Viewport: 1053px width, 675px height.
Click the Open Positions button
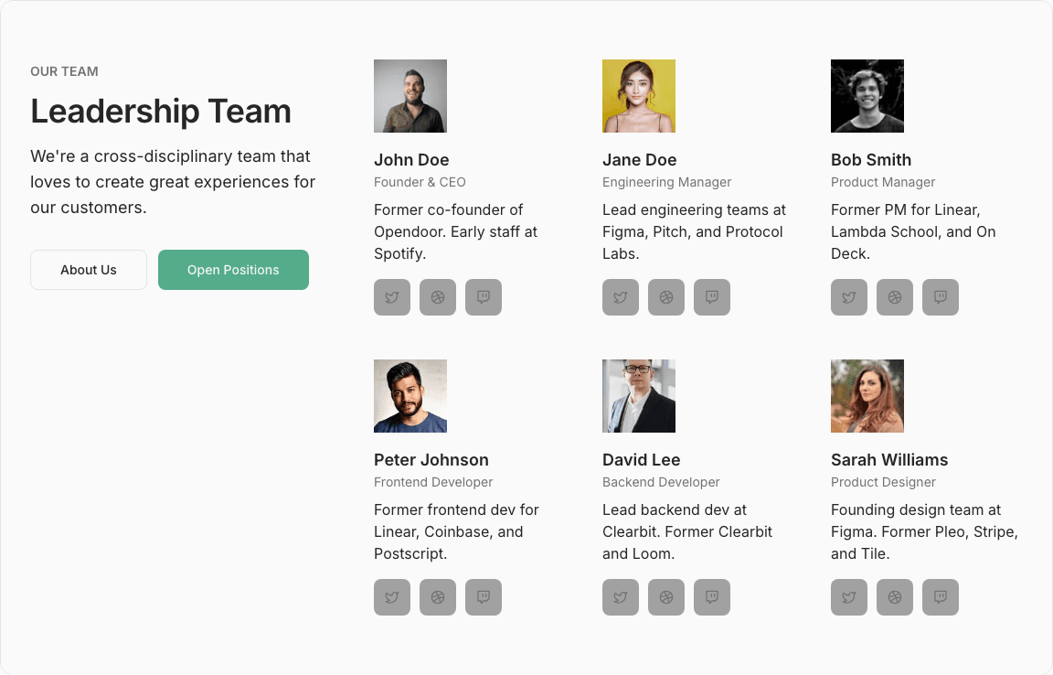point(233,269)
